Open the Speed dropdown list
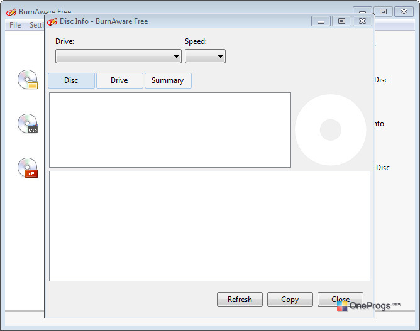 205,56
